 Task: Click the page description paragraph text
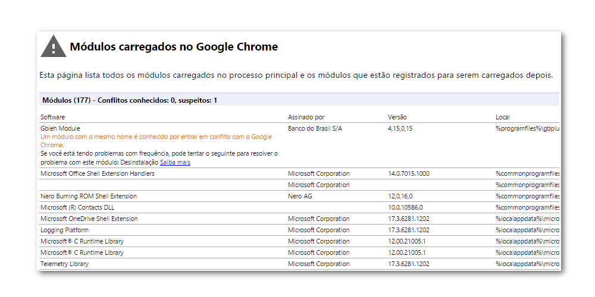pos(296,75)
